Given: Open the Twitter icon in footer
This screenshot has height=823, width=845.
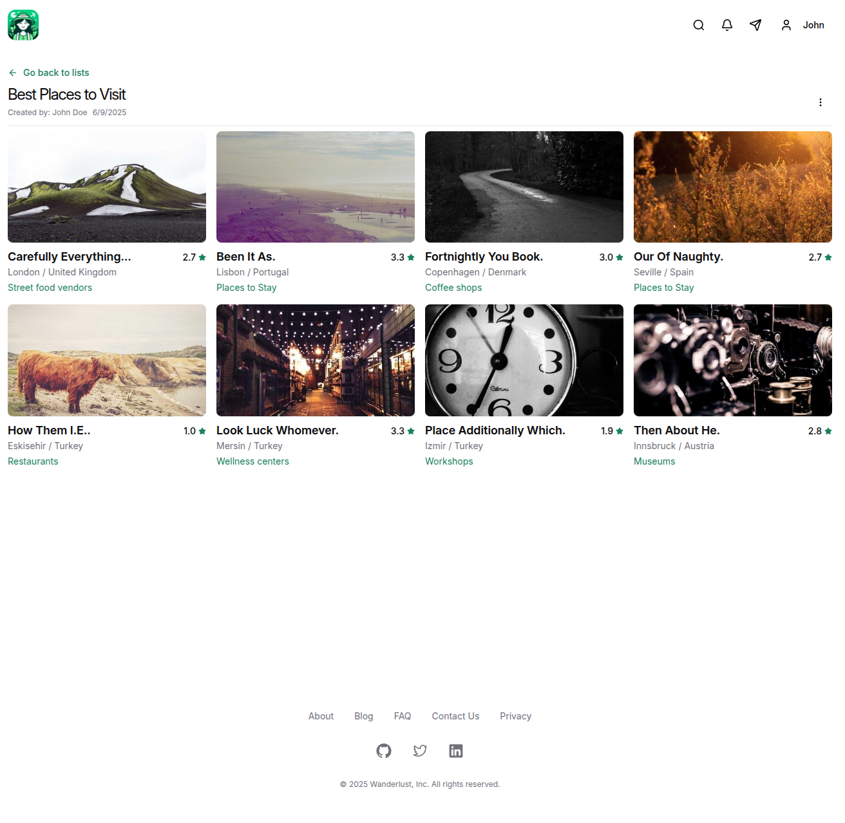Looking at the screenshot, I should [x=420, y=751].
